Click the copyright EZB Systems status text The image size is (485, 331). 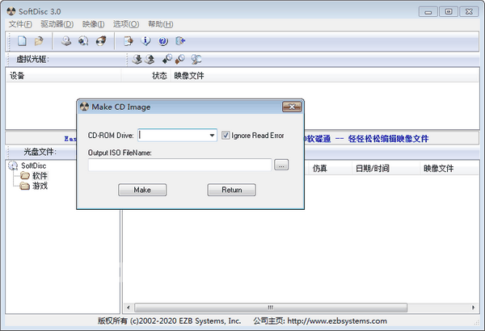point(169,321)
